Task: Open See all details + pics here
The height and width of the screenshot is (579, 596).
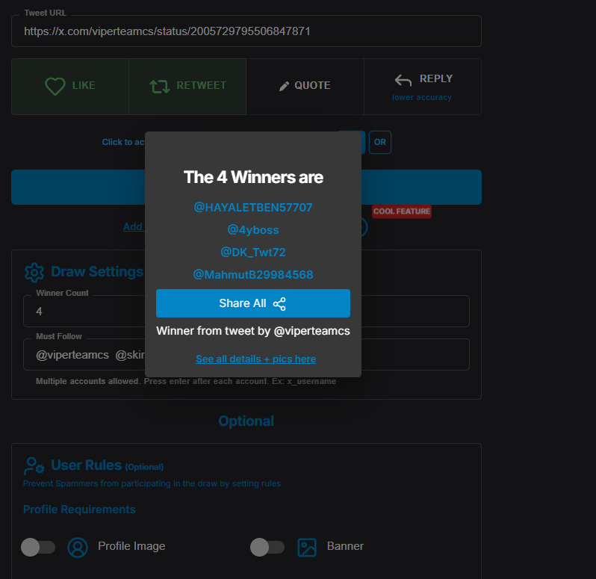Action: point(256,359)
